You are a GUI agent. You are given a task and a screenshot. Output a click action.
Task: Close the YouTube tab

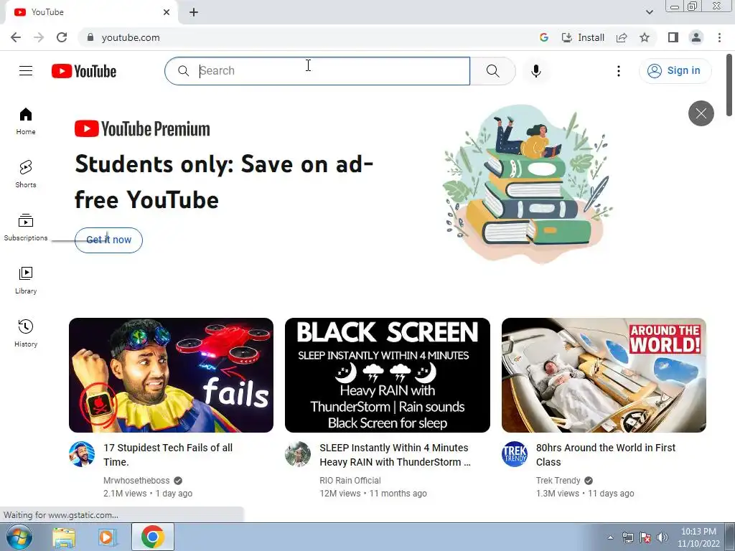pos(167,12)
